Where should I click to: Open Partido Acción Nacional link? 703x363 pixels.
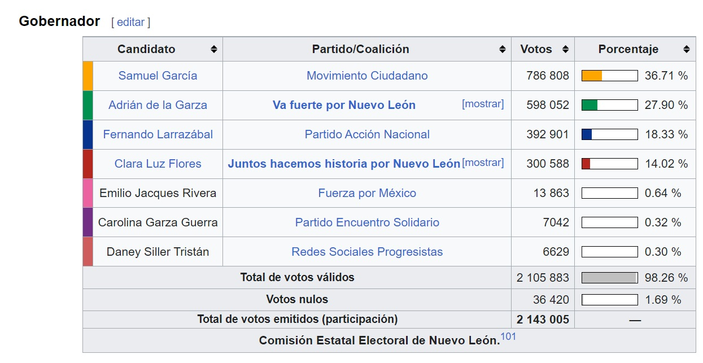[367, 134]
